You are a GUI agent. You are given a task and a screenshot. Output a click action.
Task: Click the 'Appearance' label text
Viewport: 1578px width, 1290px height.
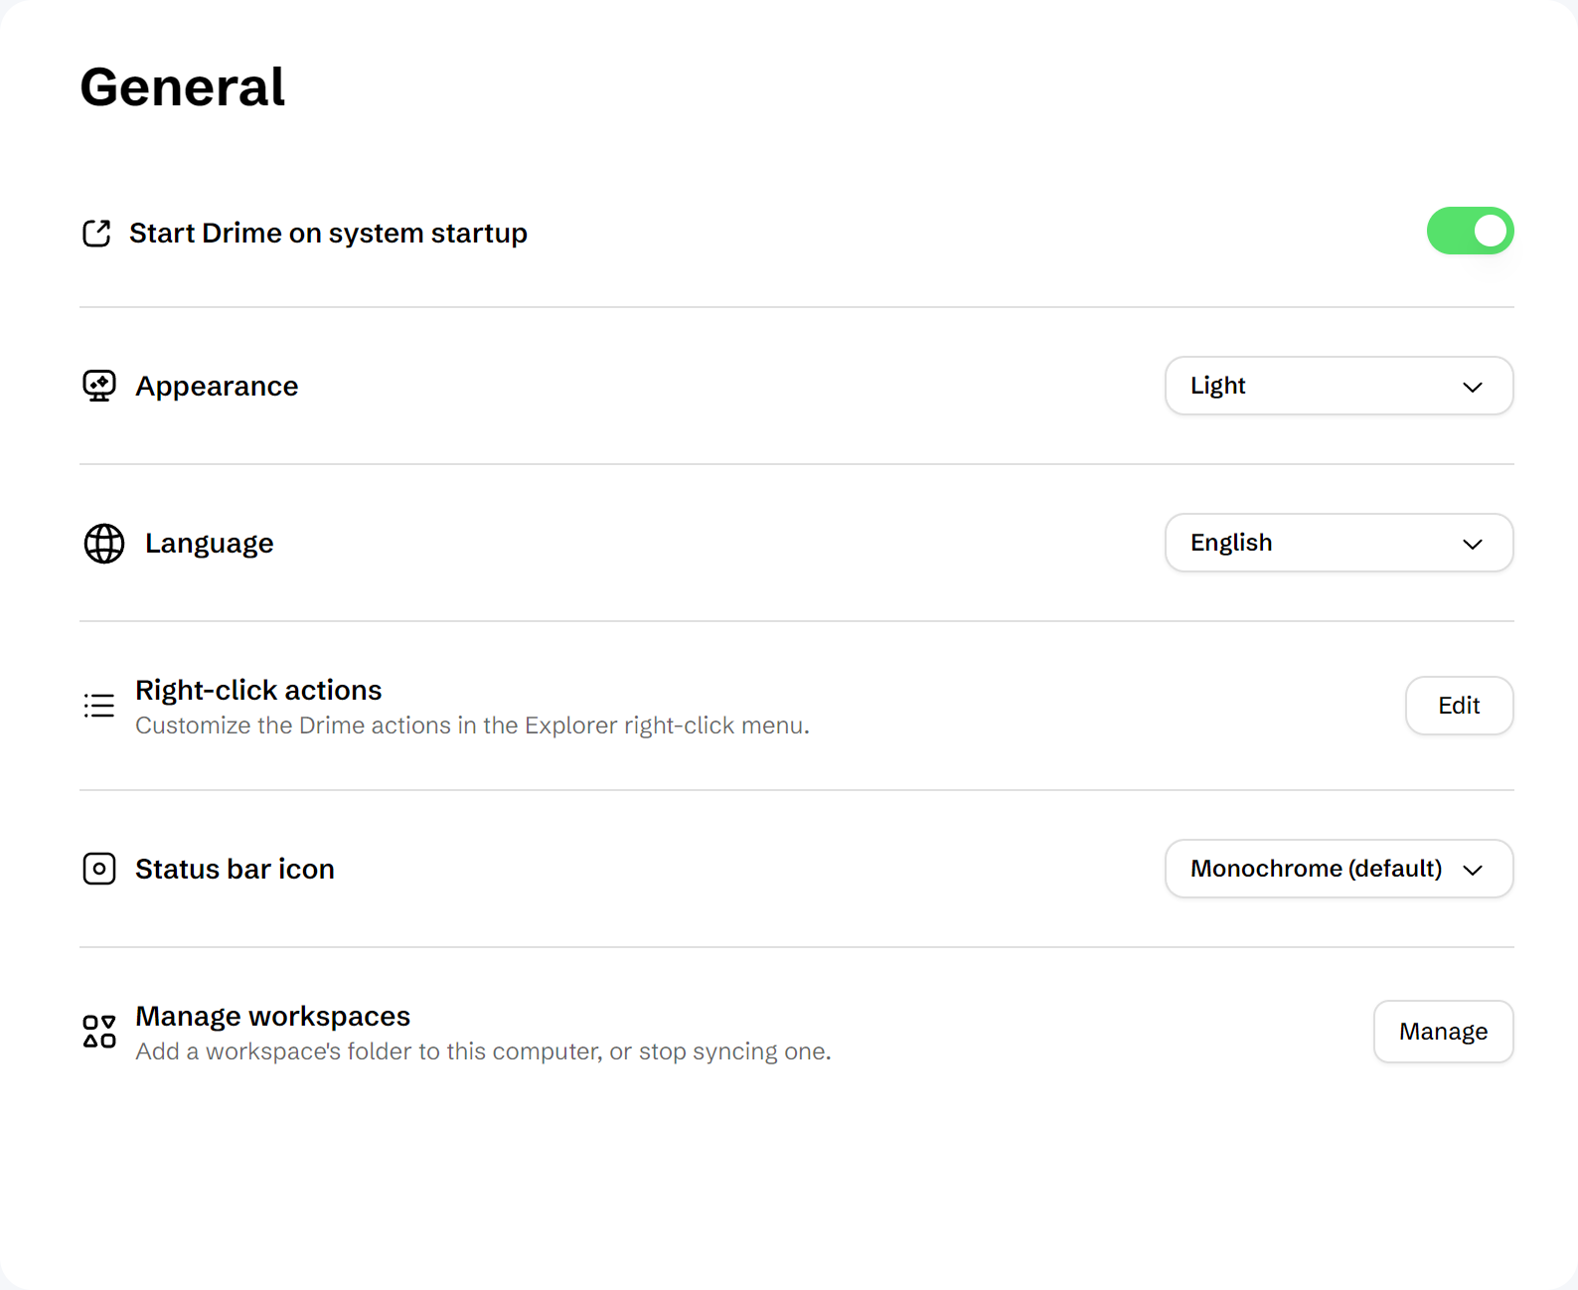pyautogui.click(x=217, y=387)
